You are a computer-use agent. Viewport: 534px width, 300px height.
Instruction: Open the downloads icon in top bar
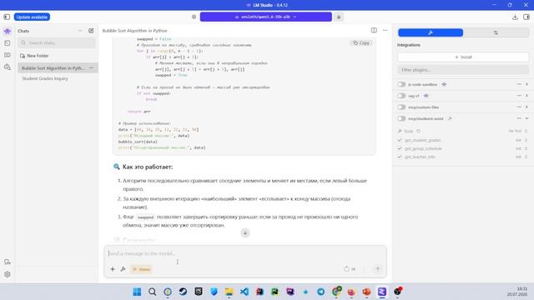(515, 17)
